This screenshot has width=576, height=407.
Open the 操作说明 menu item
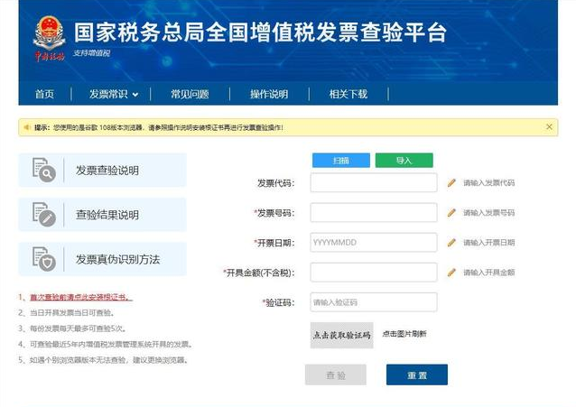coord(269,94)
